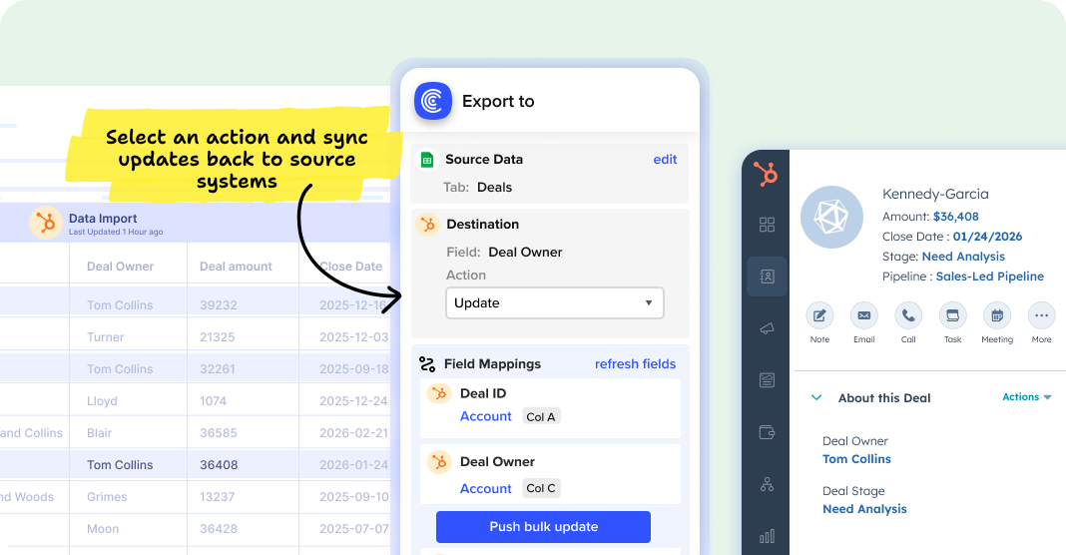Screen dimensions: 1066x555
Task: Click the Field Mappings route icon
Action: pyautogui.click(x=427, y=364)
